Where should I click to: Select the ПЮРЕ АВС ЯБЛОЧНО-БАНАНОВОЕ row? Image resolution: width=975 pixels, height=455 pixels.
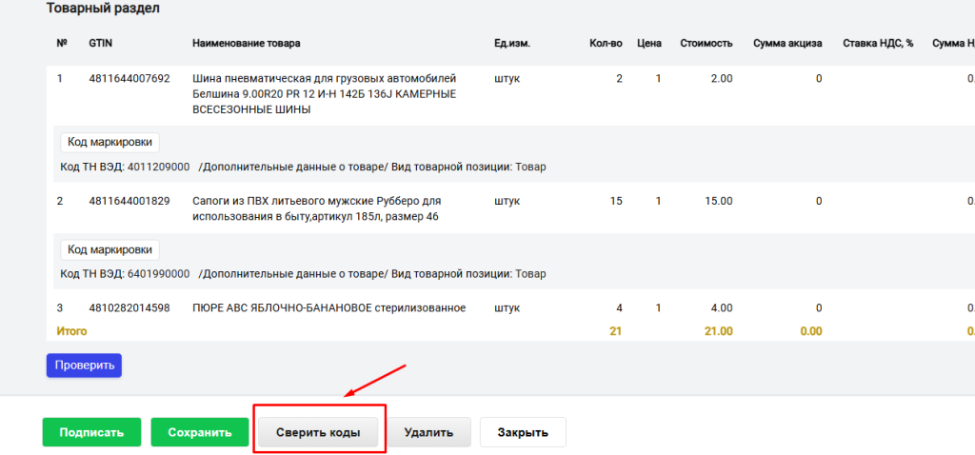328,307
